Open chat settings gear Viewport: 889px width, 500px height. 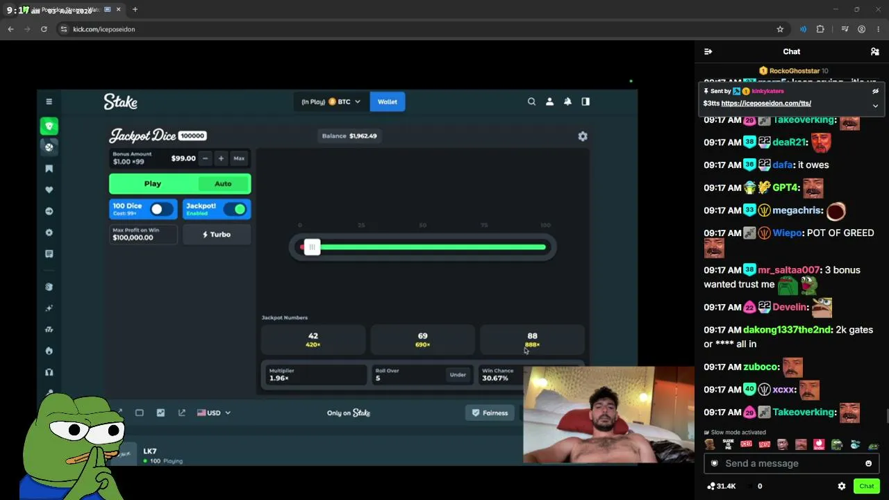coord(842,486)
